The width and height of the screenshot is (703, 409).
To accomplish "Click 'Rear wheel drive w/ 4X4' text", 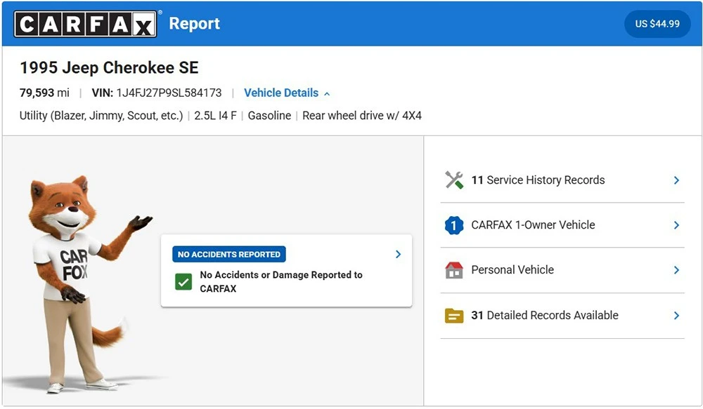I will [362, 116].
